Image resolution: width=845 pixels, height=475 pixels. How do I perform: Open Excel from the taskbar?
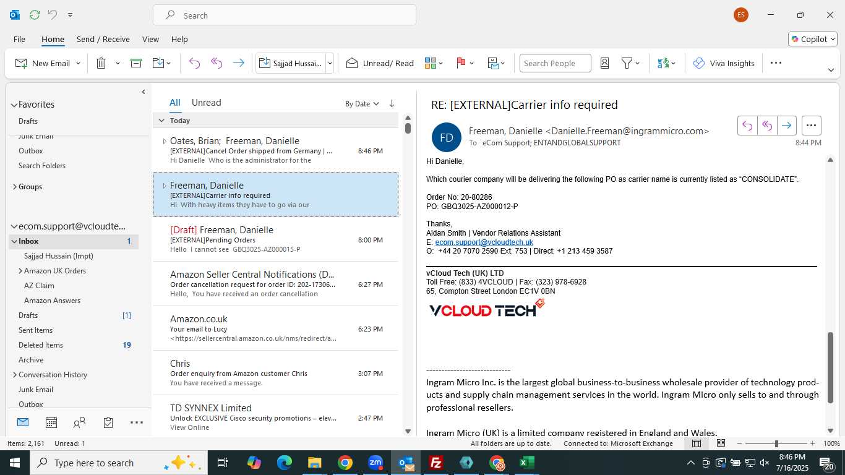527,463
